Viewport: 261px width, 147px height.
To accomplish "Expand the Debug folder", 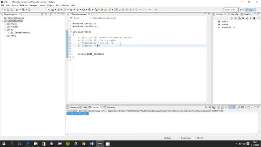I will pos(5,36).
